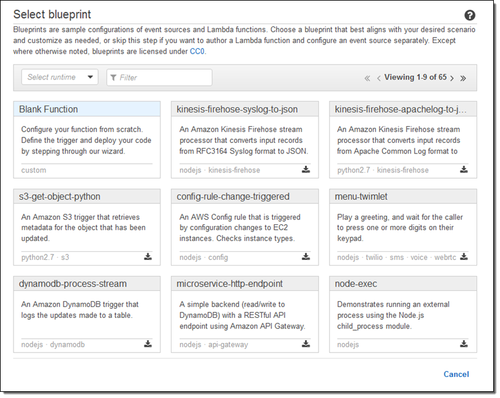Viewport: 500px width, 398px height.
Task: Select the menu-twimlet blueprint title
Action: coord(362,197)
